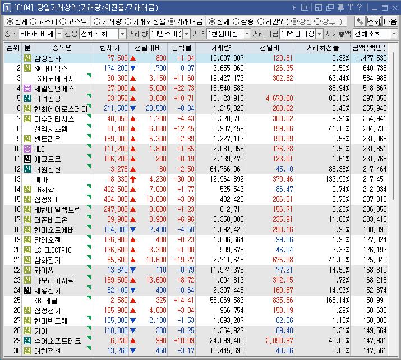Open the 가격 1천원이상 dropdown
This screenshot has height=360, width=401.
247,34
